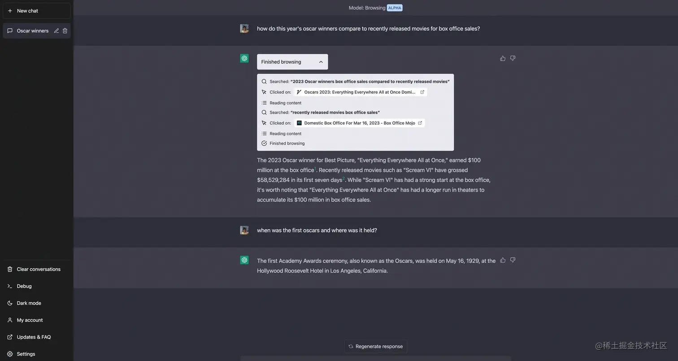This screenshot has width=678, height=361.
Task: Open the Oscars 2023 article external link
Action: tap(422, 91)
